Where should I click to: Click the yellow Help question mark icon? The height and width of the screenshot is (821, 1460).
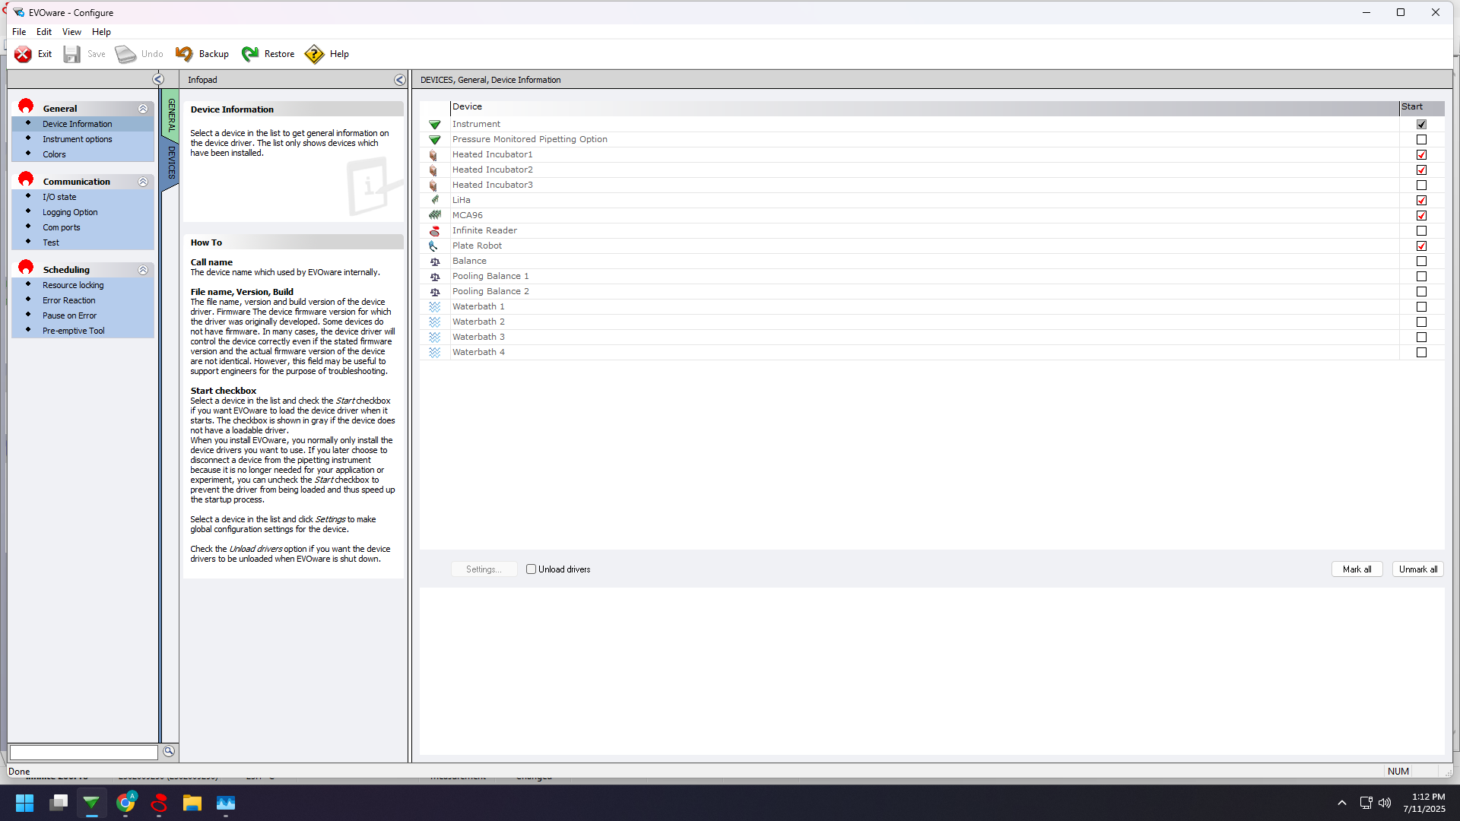(314, 54)
